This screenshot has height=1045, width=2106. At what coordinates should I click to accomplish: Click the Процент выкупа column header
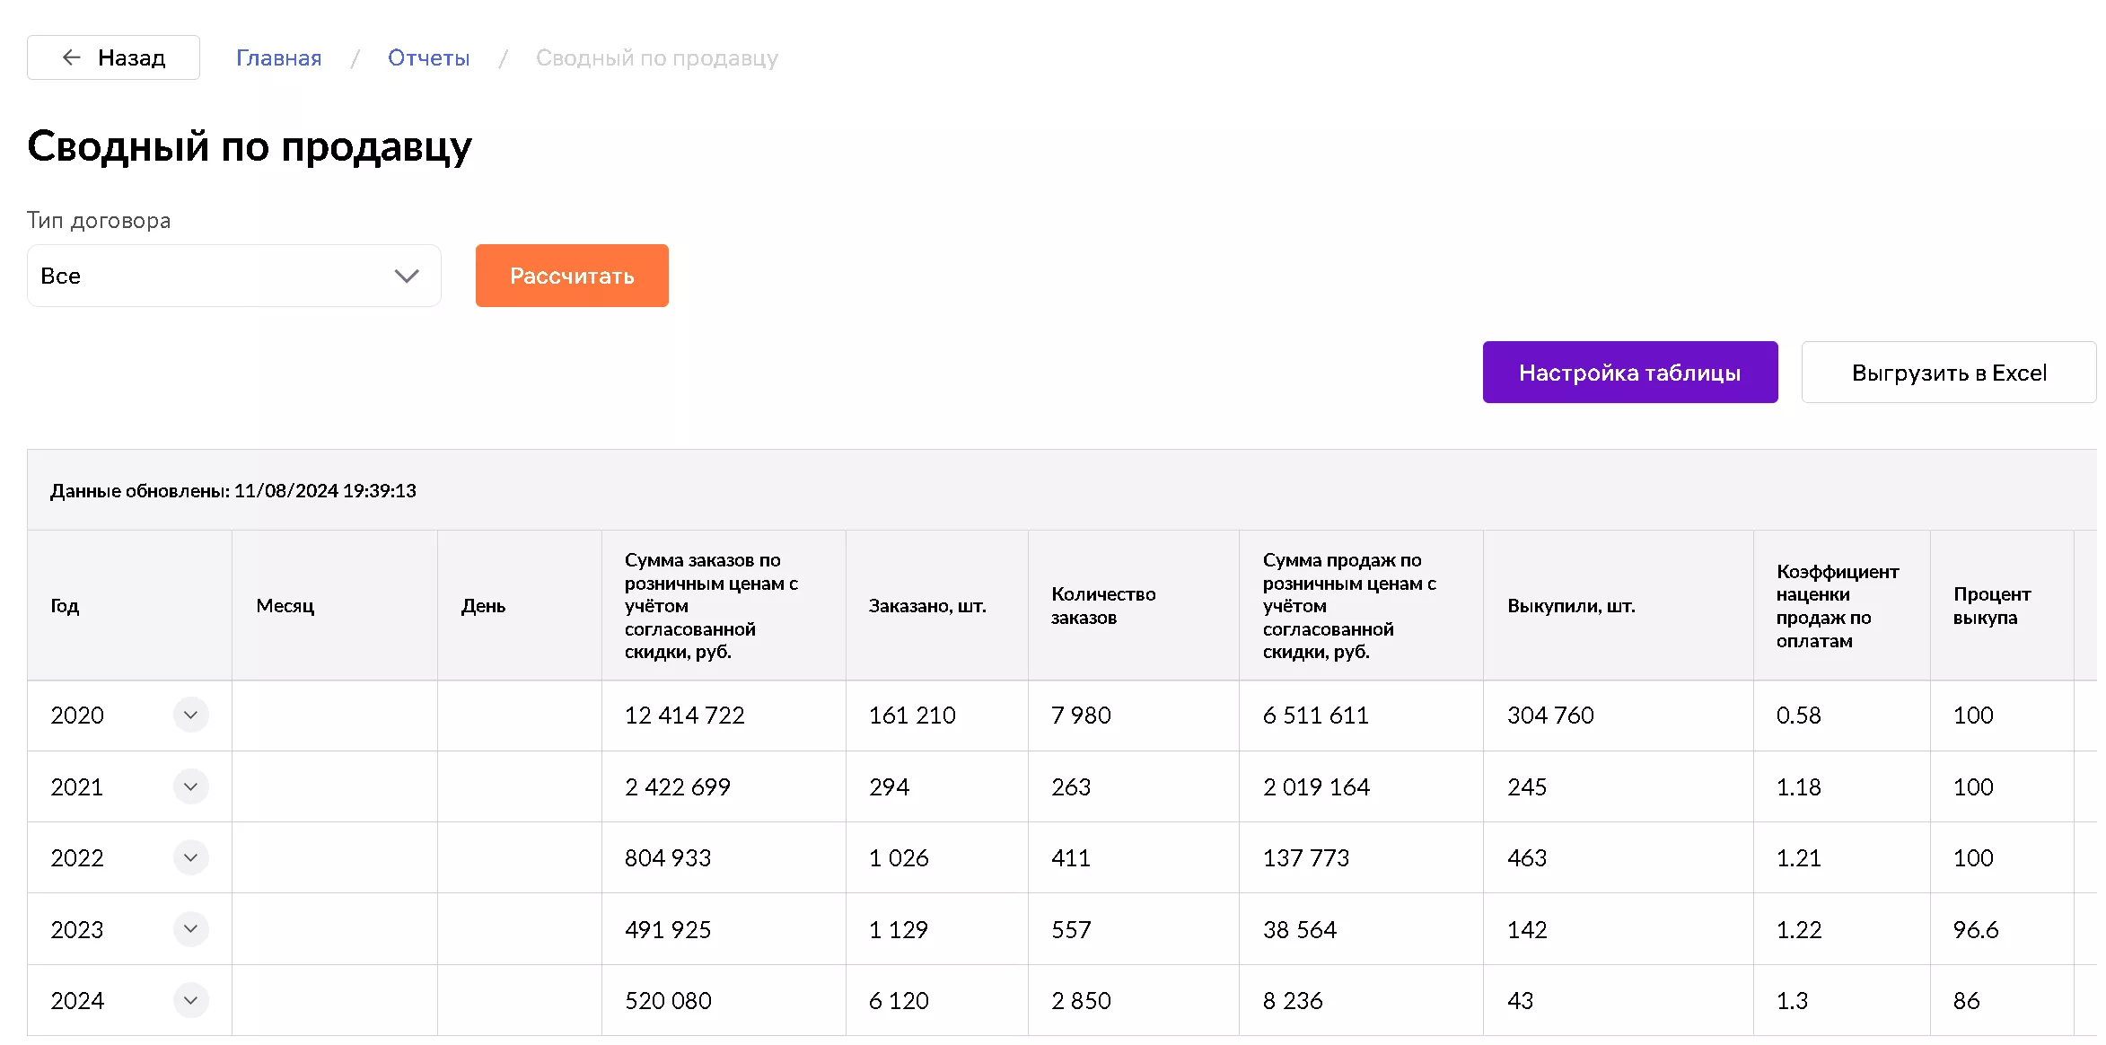coord(1991,606)
